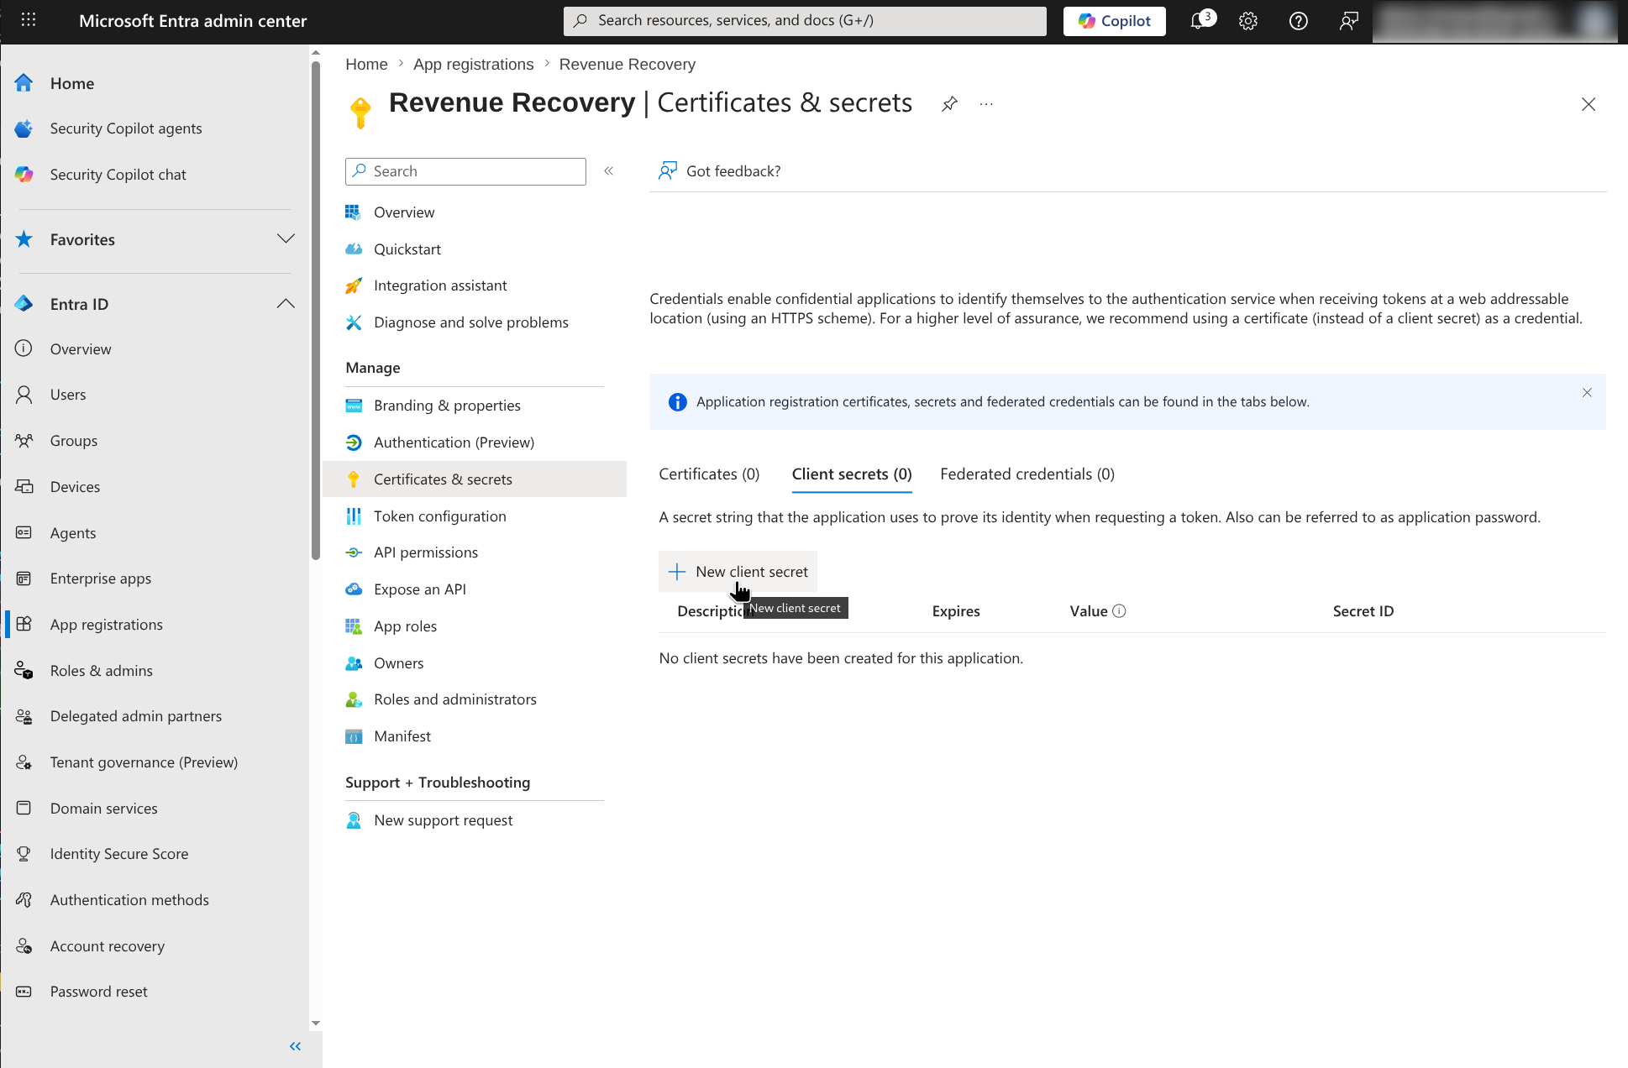Click the Got feedback? link
Screen dimensions: 1628x1068
[x=720, y=171]
